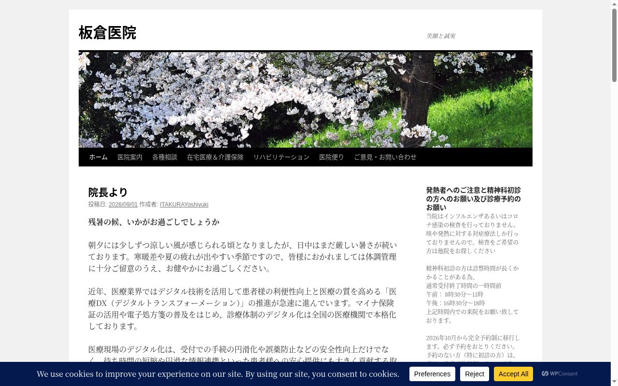
Task: Click the 笑顔と誠実 tagline text
Action: point(441,36)
